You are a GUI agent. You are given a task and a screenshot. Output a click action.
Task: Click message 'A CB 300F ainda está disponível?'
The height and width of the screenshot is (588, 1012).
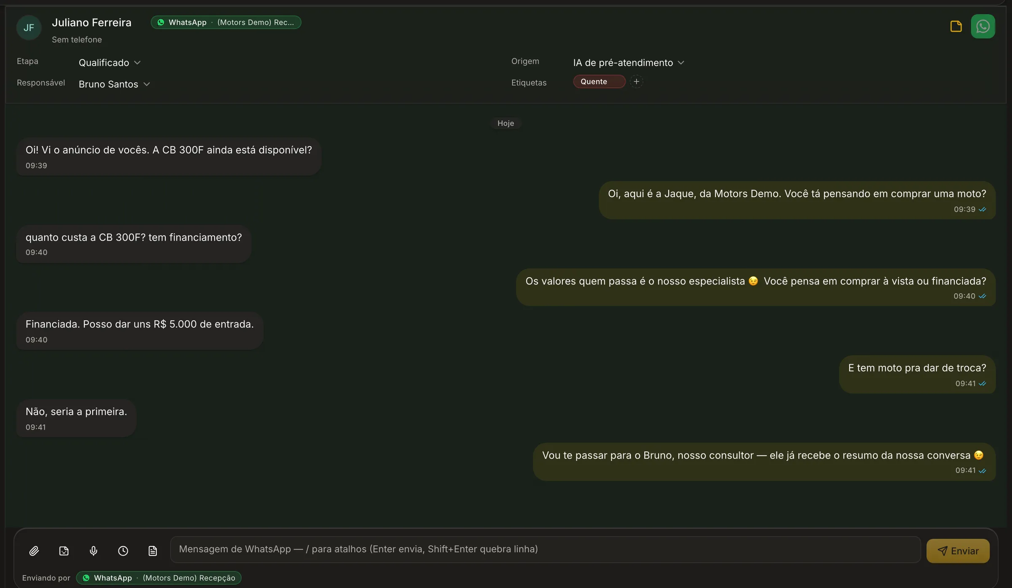[x=169, y=156]
